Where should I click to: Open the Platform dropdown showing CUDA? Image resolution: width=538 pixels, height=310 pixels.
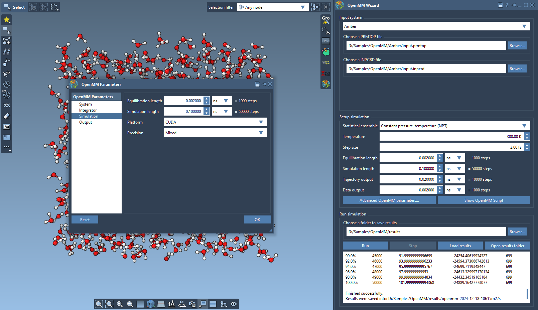tap(215, 122)
